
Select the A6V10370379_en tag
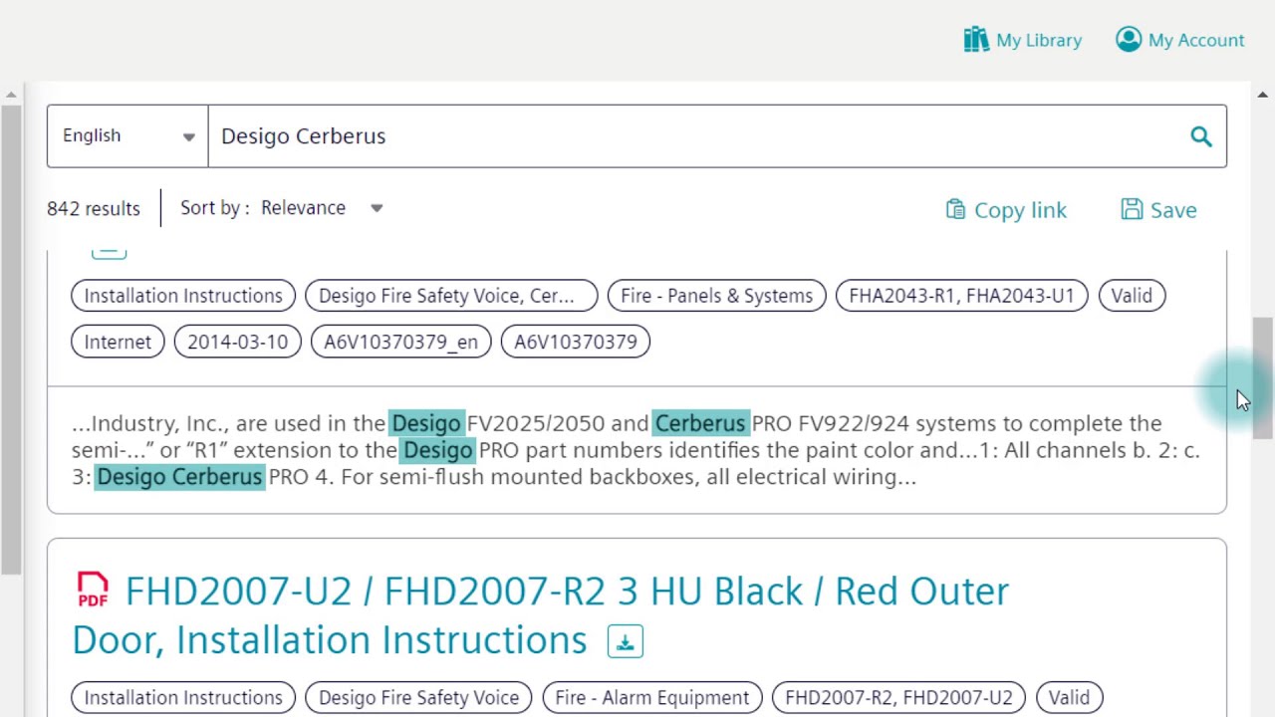coord(400,342)
